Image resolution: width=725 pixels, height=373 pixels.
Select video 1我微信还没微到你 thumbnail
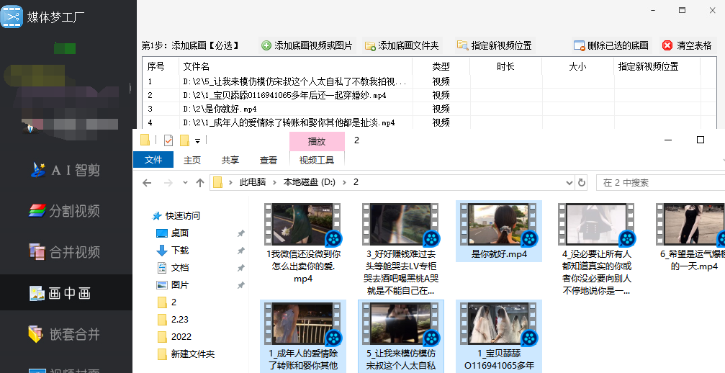click(x=303, y=225)
